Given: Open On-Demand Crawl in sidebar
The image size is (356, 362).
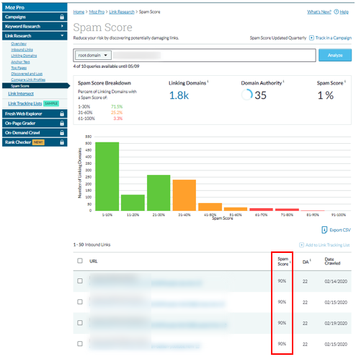Looking at the screenshot, I should [x=35, y=133].
